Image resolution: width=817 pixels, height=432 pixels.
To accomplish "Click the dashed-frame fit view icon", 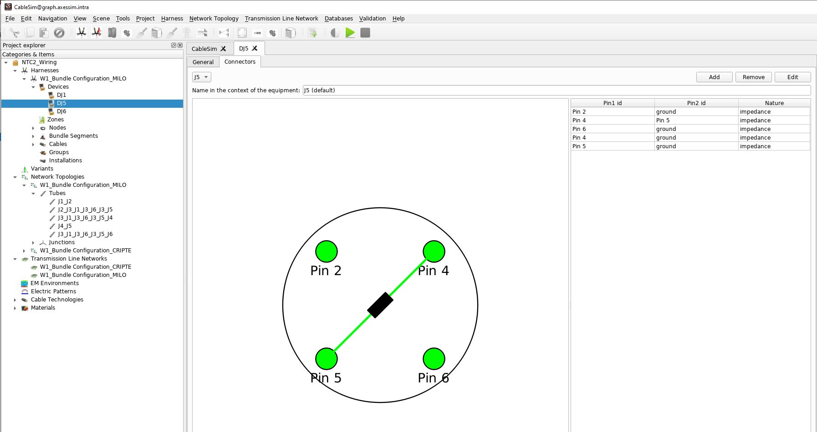I will (242, 33).
